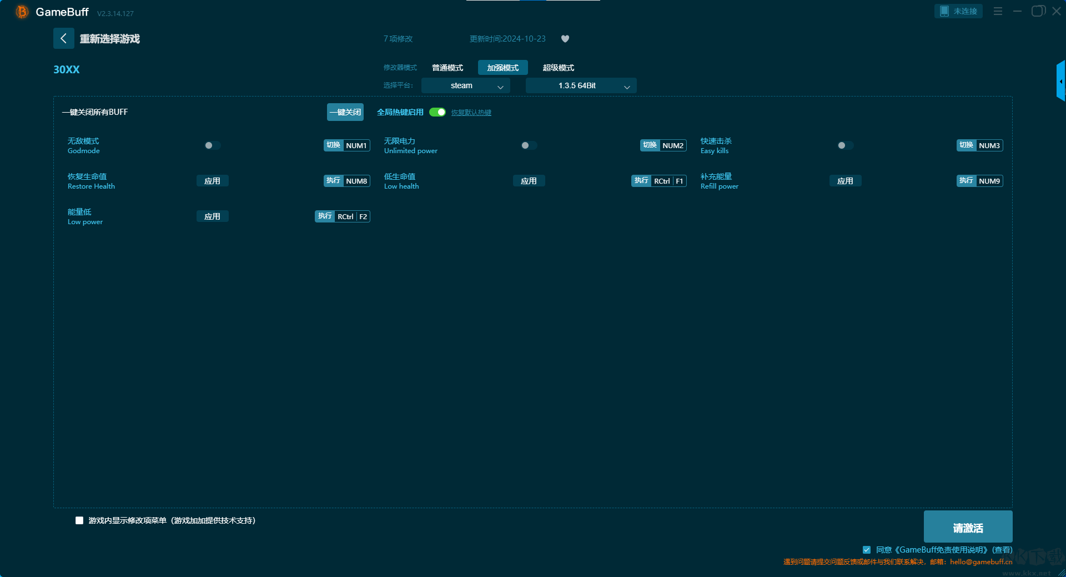Image resolution: width=1066 pixels, height=577 pixels.
Task: Open the hamburger menu in title bar
Action: click(998, 11)
